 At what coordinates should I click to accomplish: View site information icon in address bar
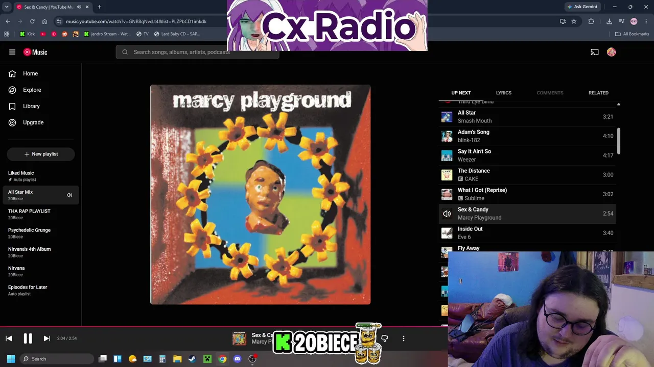click(x=59, y=21)
